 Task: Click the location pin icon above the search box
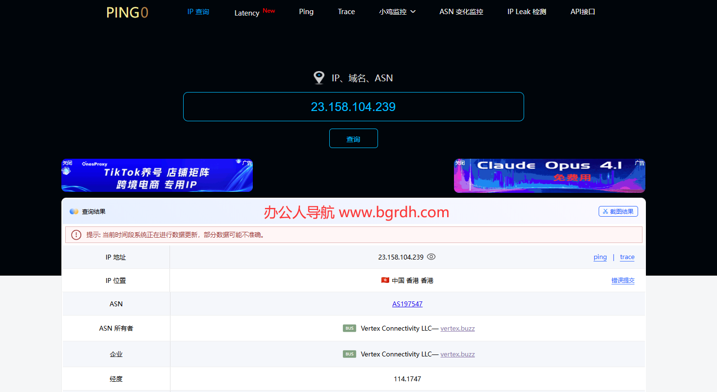click(319, 77)
